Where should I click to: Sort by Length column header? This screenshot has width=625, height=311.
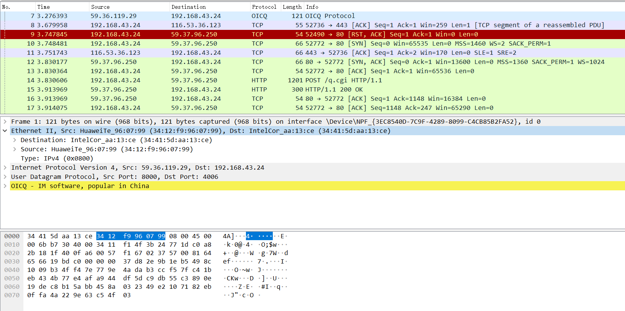[x=292, y=7]
